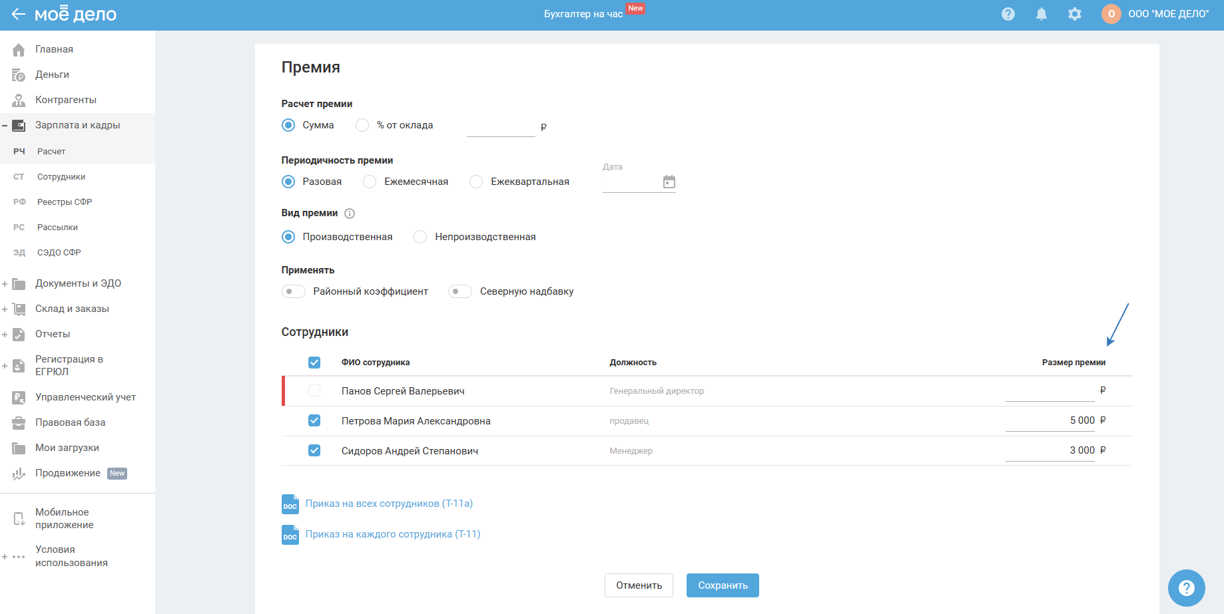The width and height of the screenshot is (1224, 614).
Task: Click the Мобильное приложение phone icon
Action: pyautogui.click(x=19, y=519)
